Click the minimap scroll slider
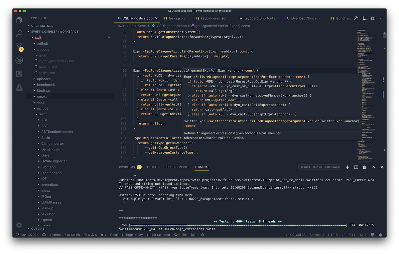Screen dimensions: 399x254 coord(385,35)
